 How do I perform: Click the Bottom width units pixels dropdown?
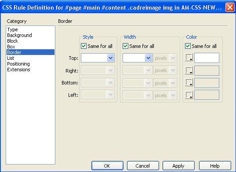point(165,83)
